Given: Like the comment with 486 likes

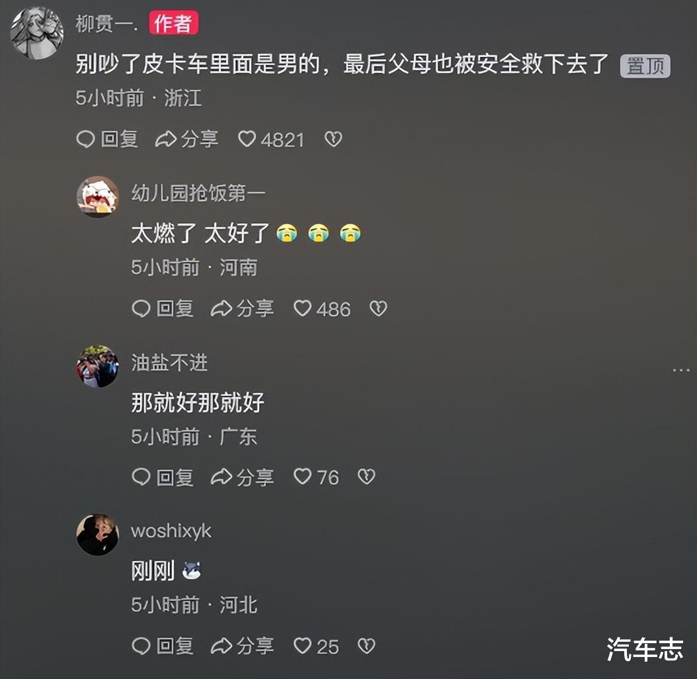Looking at the screenshot, I should (x=322, y=309).
